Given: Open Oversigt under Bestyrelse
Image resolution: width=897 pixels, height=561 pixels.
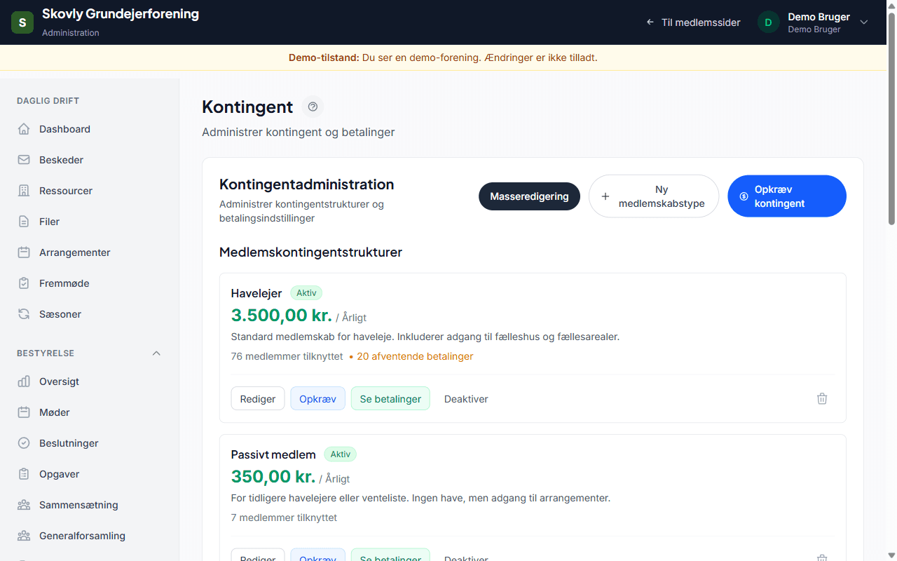Looking at the screenshot, I should click(90, 381).
